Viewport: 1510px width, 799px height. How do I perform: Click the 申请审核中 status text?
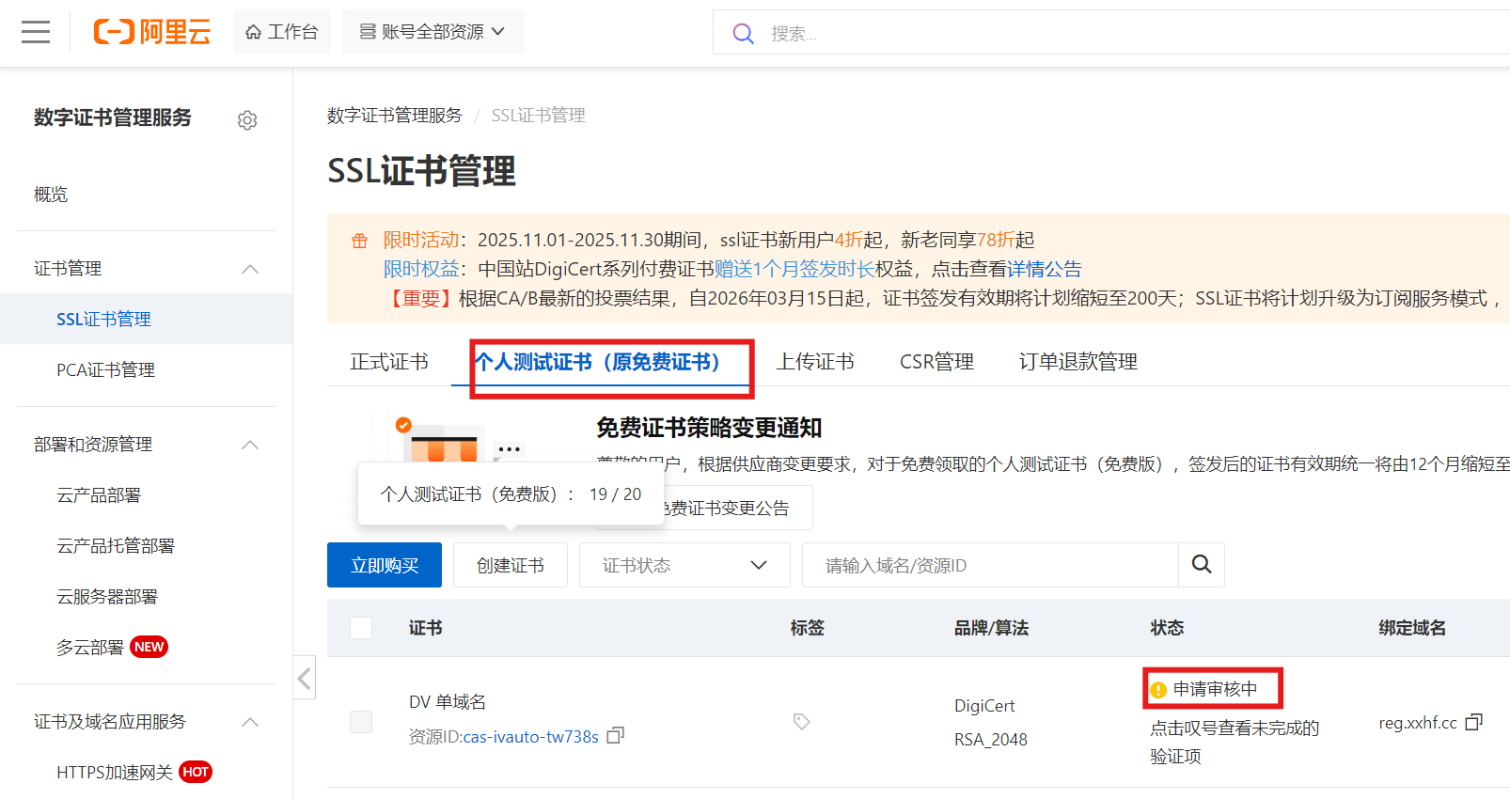[x=1215, y=689]
